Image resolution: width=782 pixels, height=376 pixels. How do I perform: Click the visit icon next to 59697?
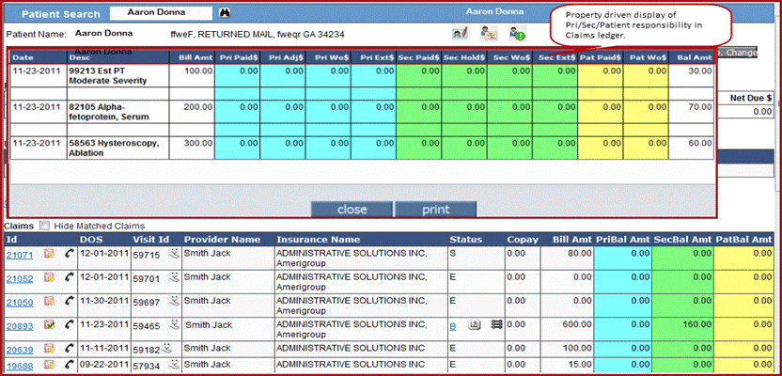(x=174, y=300)
